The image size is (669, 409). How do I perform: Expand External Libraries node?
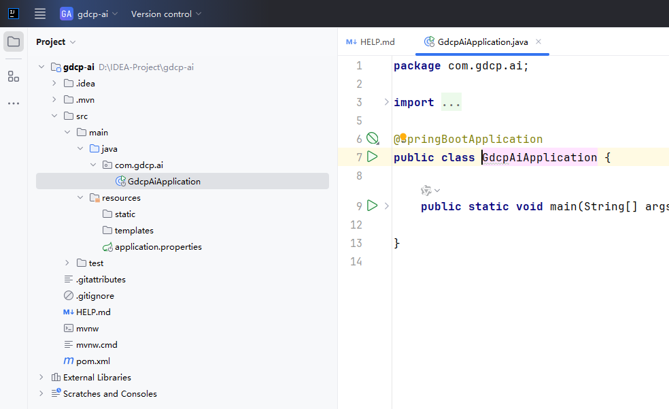41,378
